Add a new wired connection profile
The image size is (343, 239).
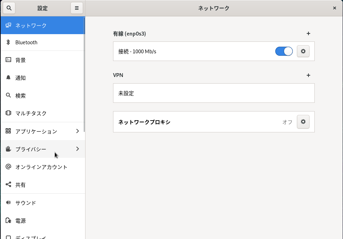[308, 34]
